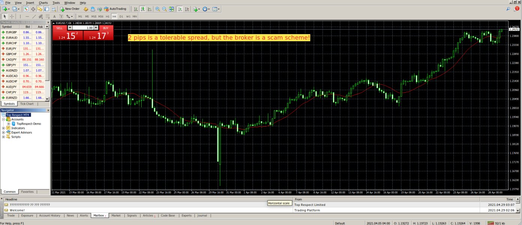This screenshot has height=225, width=522.
Task: Switch chart to D1 timeframe
Action: (121, 16)
